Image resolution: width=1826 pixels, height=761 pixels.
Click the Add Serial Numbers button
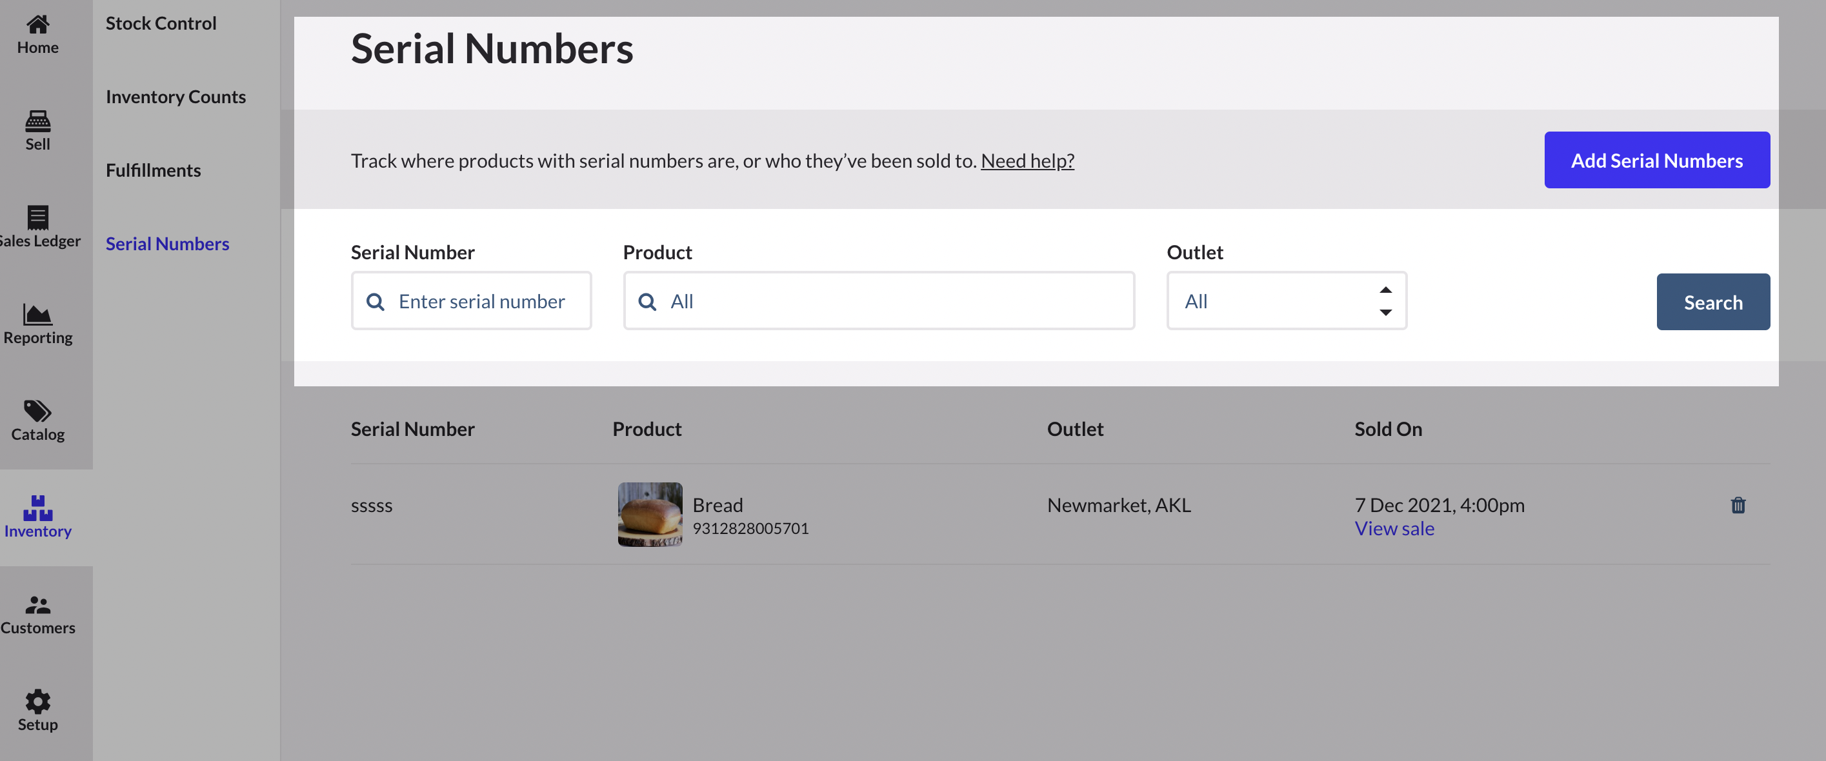click(x=1656, y=160)
